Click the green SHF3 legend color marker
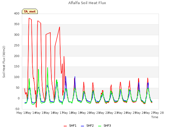The width and height of the screenshot is (175, 131). click(100, 126)
